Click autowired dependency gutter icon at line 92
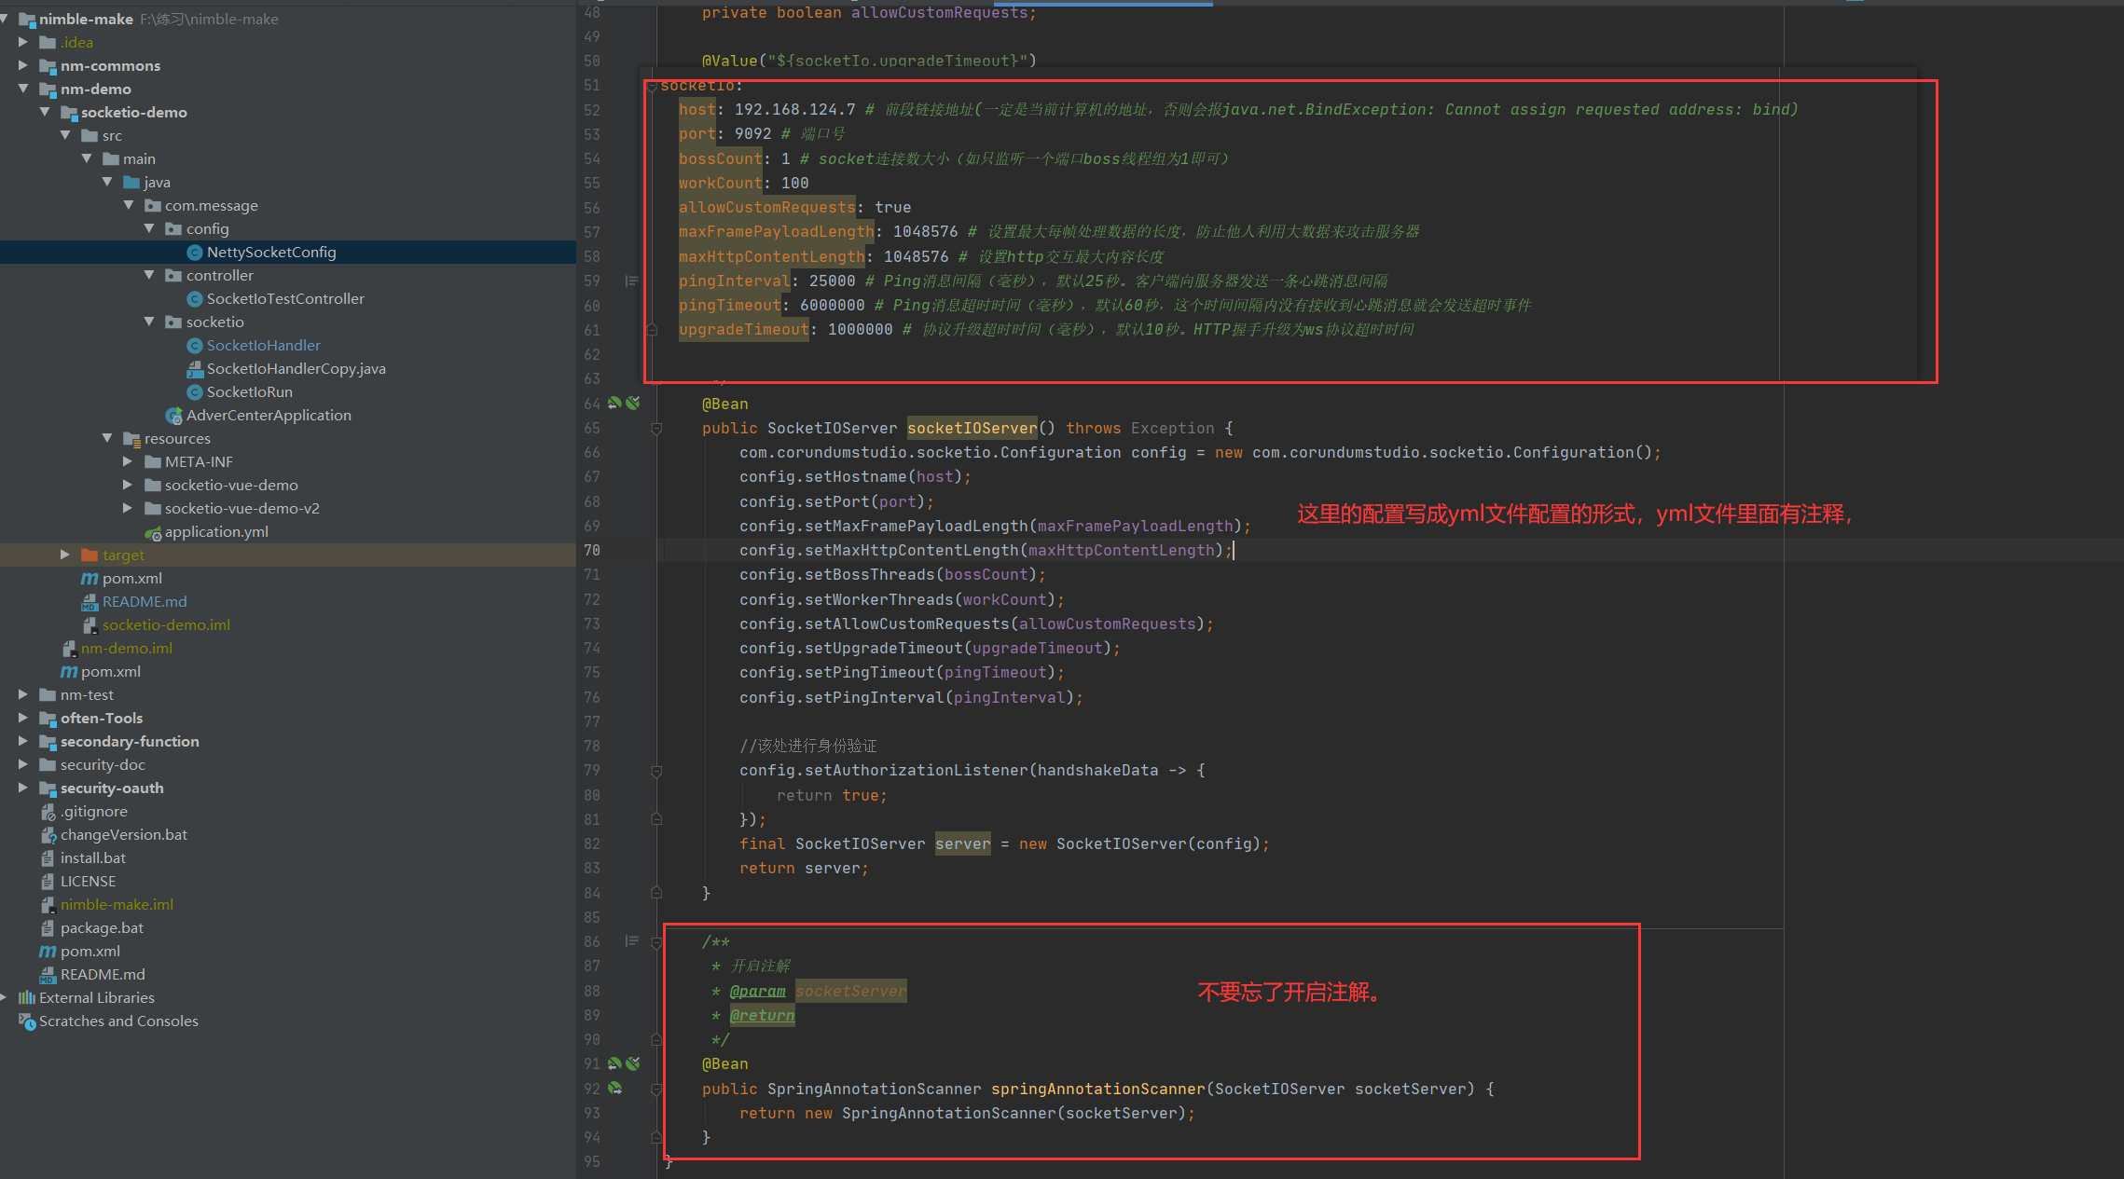 614,1088
